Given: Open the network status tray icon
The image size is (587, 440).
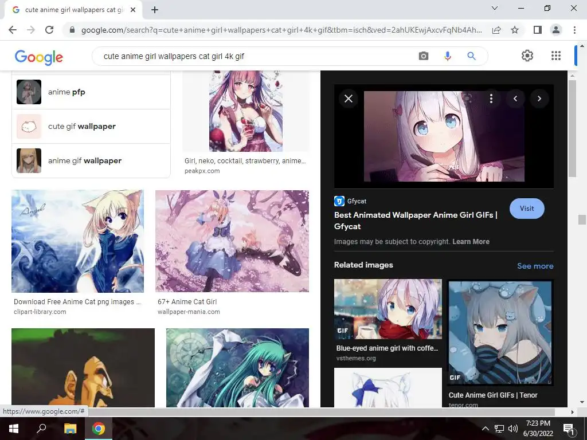Looking at the screenshot, I should click(499, 429).
